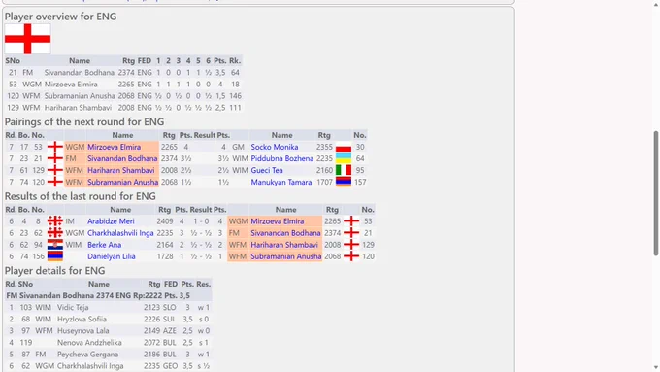660x372 pixels.
Task: Click Hryzlova Sofiia in player details
Action: (x=82, y=320)
